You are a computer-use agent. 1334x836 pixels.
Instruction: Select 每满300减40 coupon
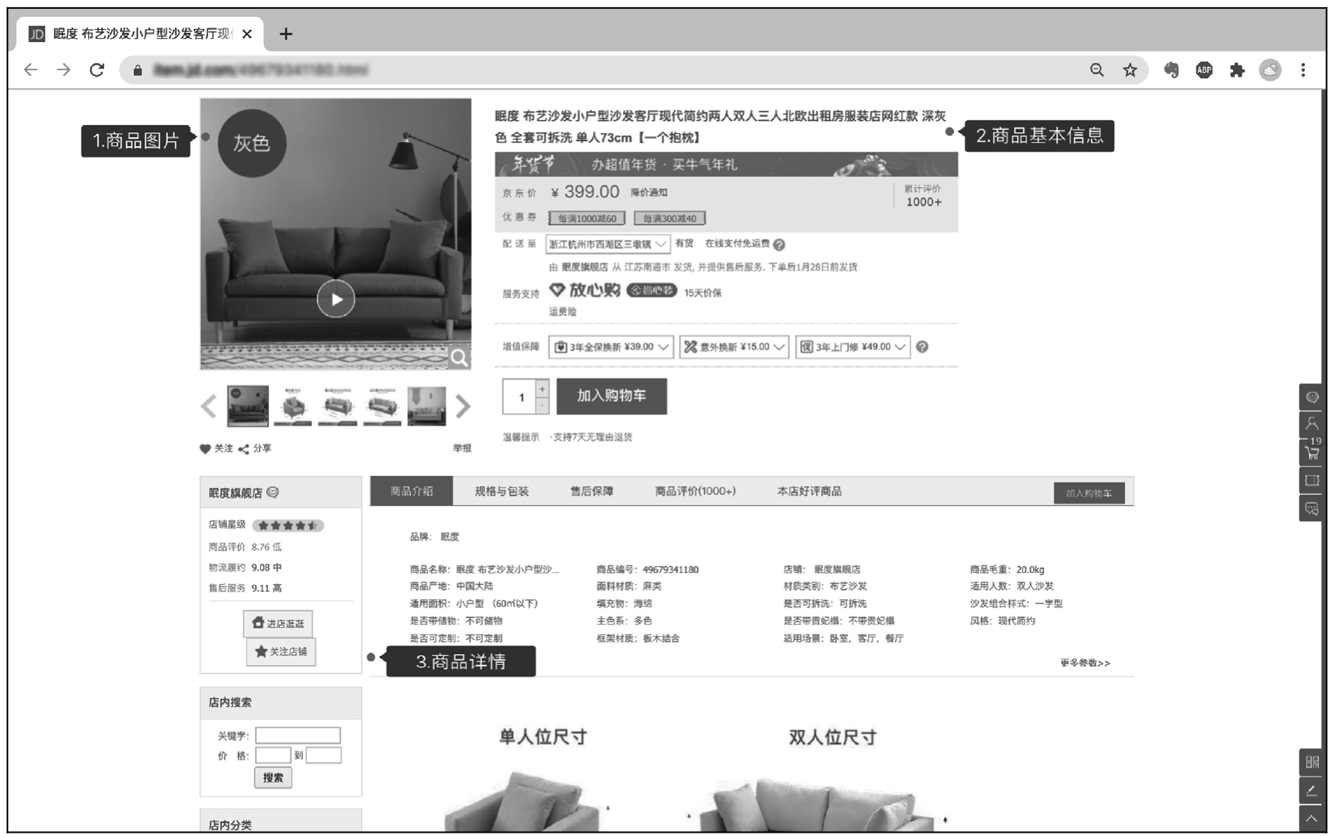(x=669, y=219)
